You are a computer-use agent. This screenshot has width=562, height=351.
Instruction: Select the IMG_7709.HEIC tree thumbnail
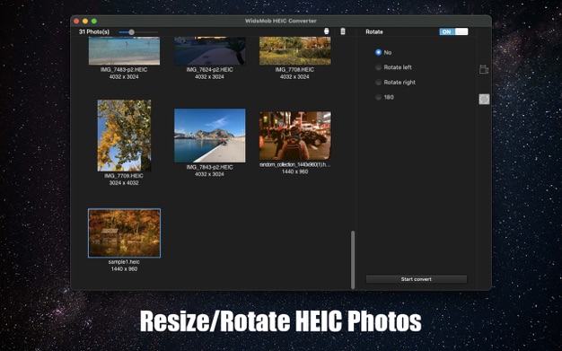(125, 136)
